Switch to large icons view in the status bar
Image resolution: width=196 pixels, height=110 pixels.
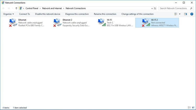tap(193, 107)
